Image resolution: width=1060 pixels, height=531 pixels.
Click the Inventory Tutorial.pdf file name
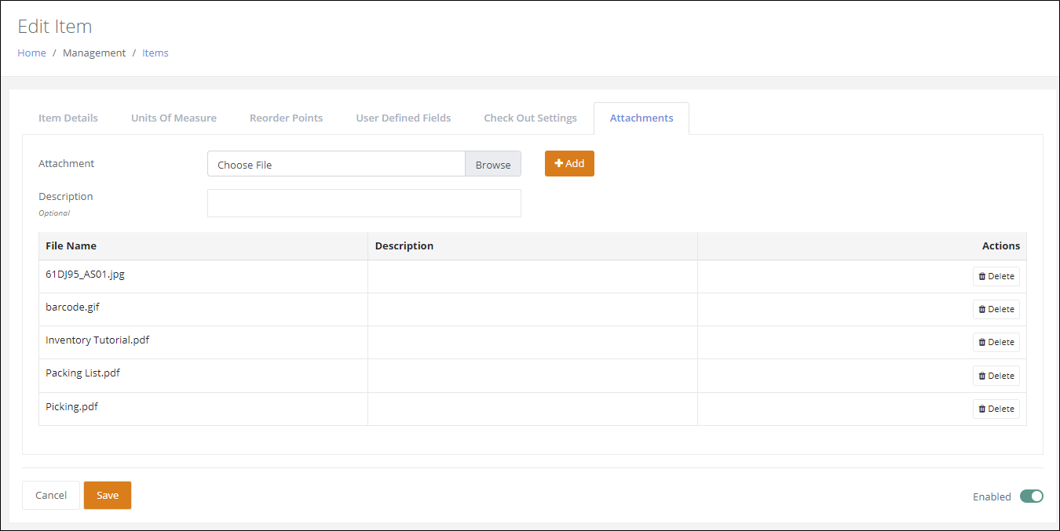click(97, 340)
